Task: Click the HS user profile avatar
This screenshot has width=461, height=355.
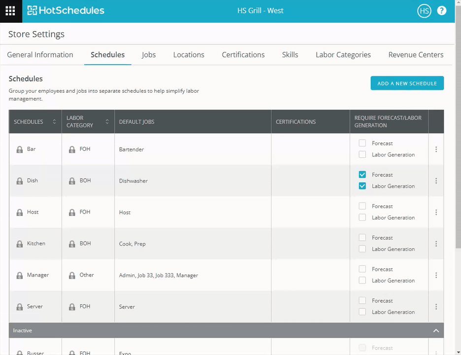Action: [424, 11]
